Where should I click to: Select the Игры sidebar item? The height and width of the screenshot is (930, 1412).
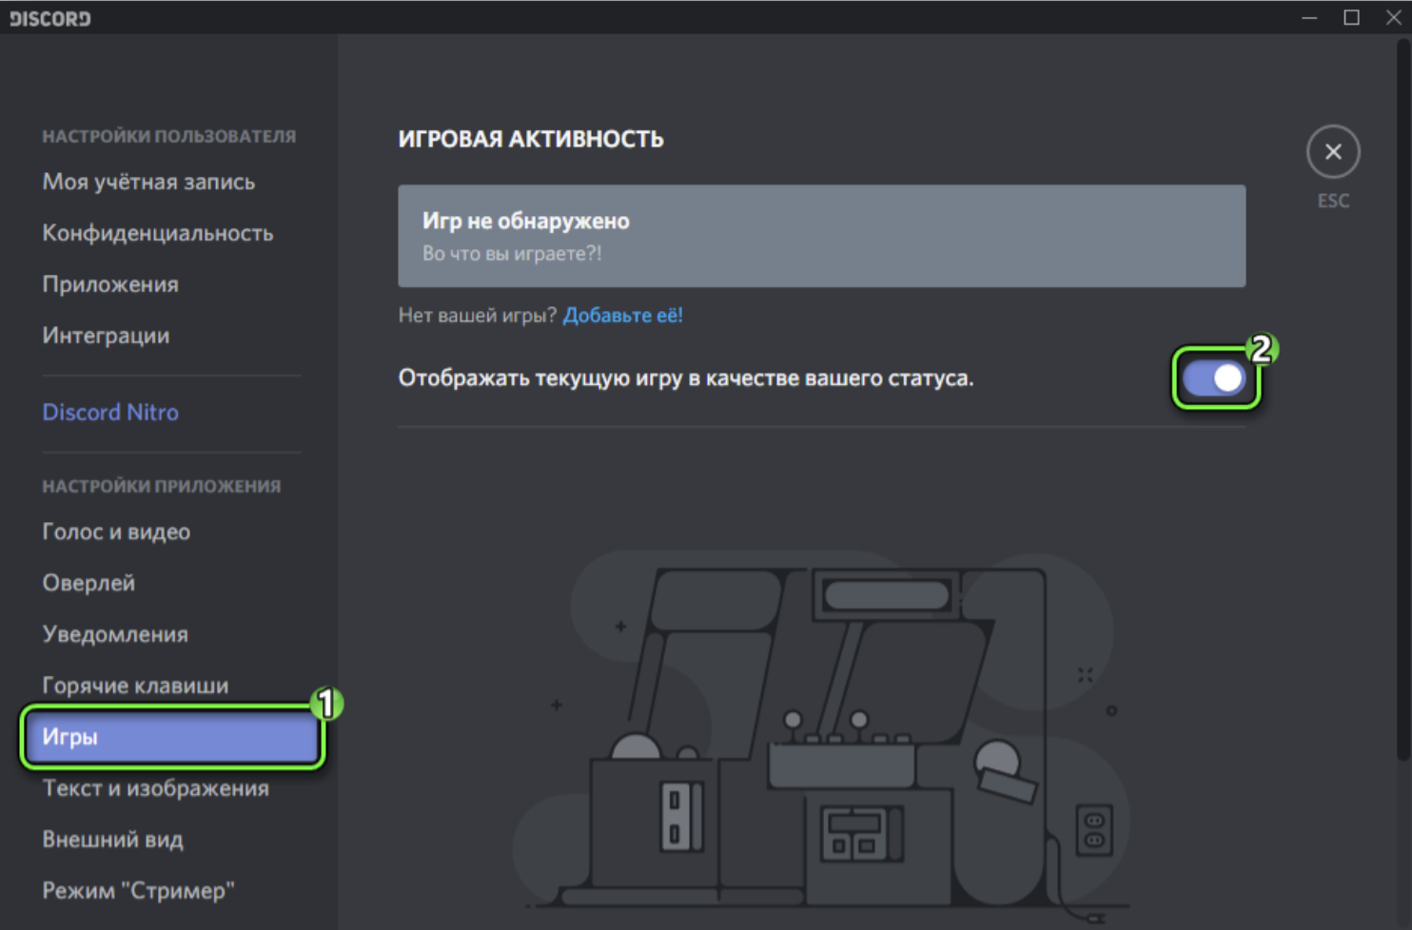click(171, 737)
